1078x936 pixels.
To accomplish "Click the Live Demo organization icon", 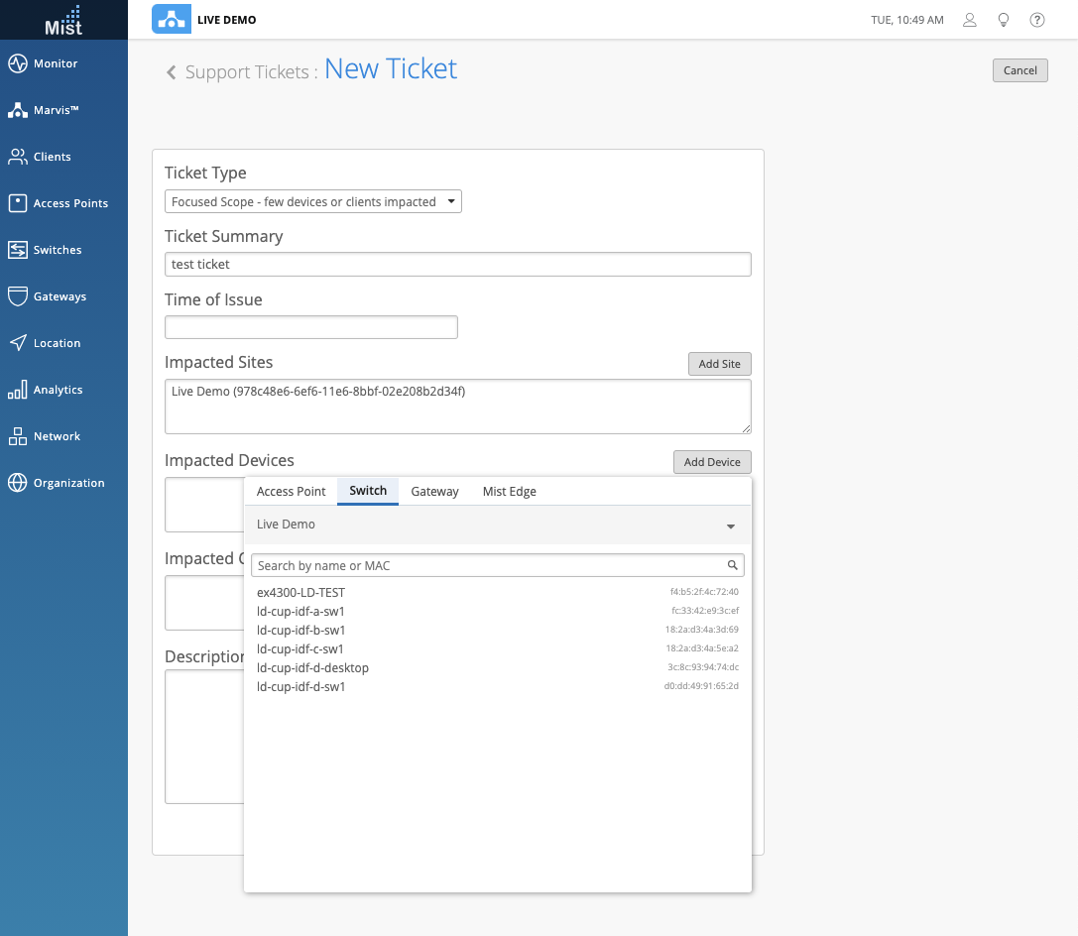I will [172, 19].
